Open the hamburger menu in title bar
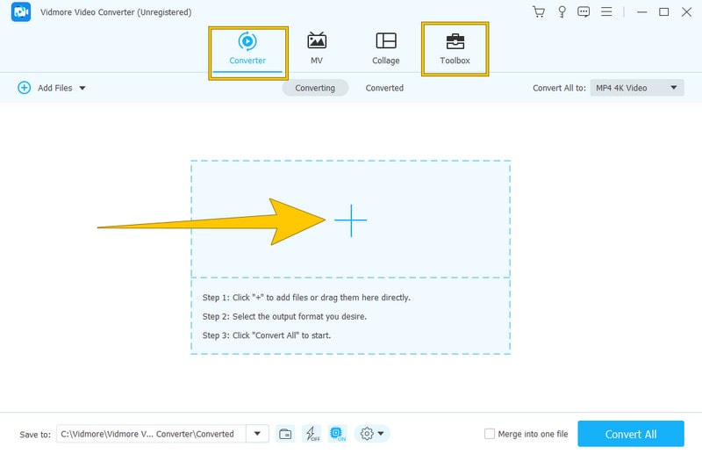Image resolution: width=702 pixels, height=454 pixels. click(x=608, y=12)
